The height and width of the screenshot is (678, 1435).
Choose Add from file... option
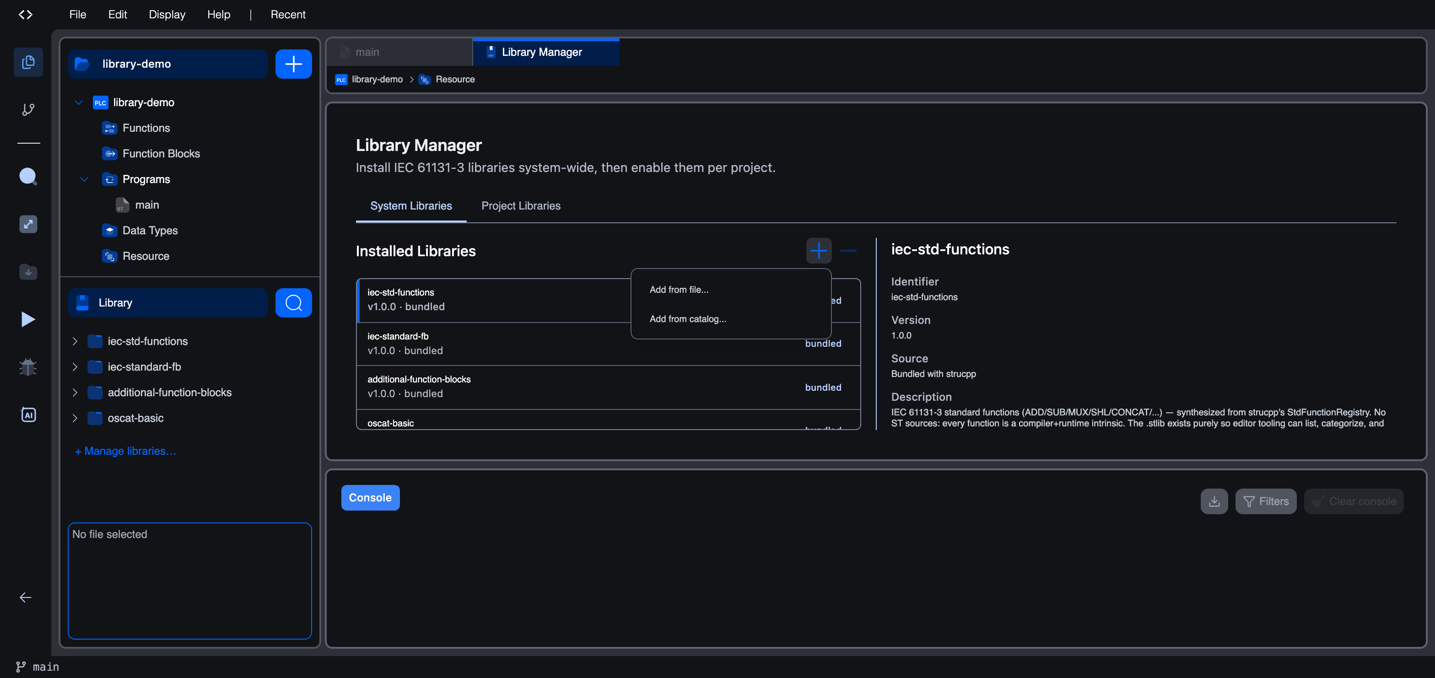[731, 290]
